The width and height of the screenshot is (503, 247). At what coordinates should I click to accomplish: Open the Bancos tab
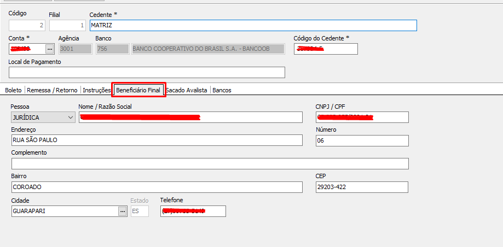pyautogui.click(x=222, y=90)
